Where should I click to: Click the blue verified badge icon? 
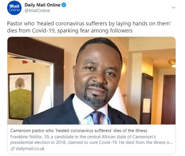point(64,5)
